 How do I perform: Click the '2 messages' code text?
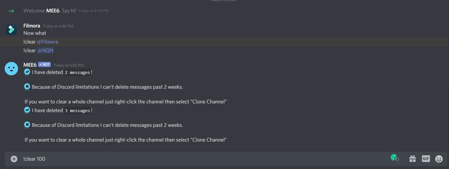77,72
